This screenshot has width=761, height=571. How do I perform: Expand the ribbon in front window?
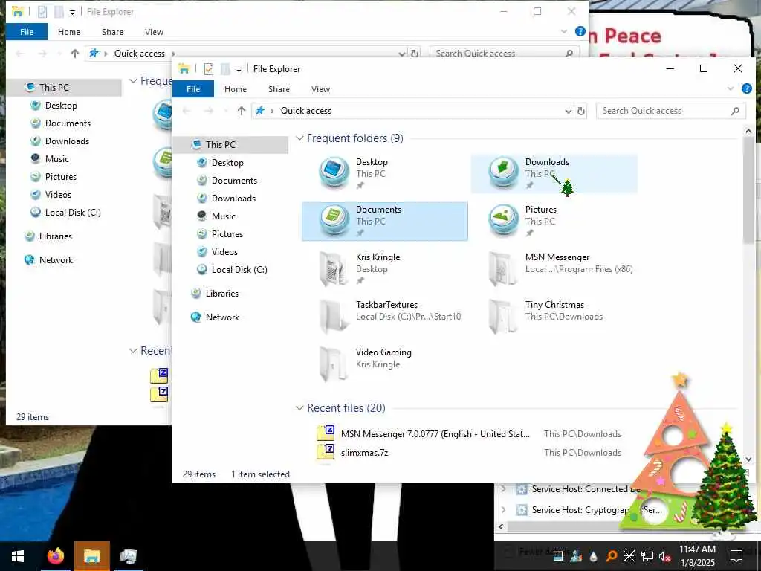(731, 89)
